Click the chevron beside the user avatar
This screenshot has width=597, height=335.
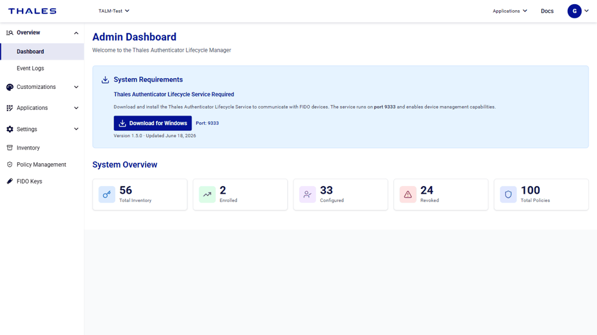[x=586, y=11]
